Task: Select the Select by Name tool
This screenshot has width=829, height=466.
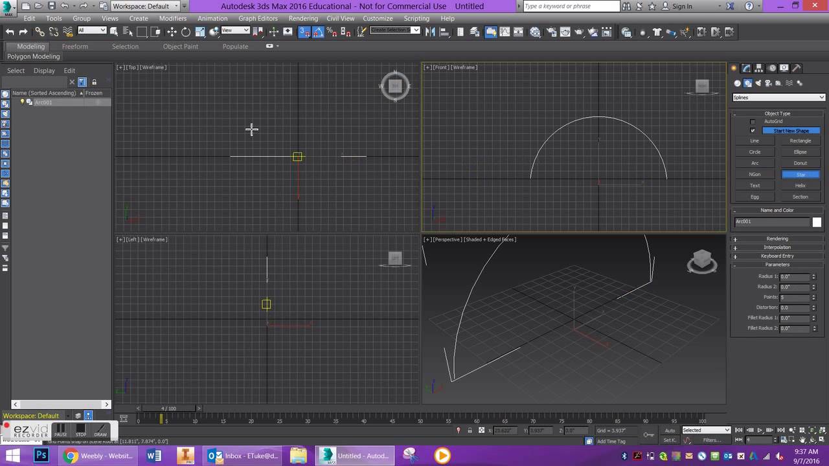Action: click(x=128, y=32)
